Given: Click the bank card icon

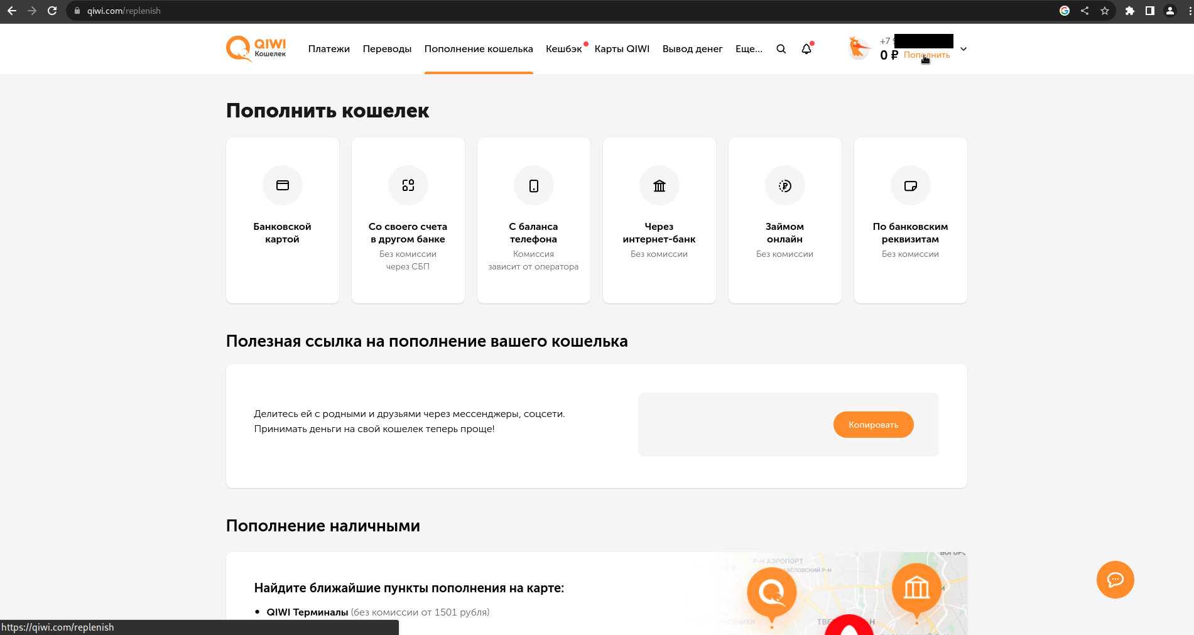Looking at the screenshot, I should (x=283, y=185).
